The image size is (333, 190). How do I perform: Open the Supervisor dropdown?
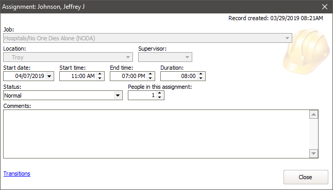coord(187,57)
